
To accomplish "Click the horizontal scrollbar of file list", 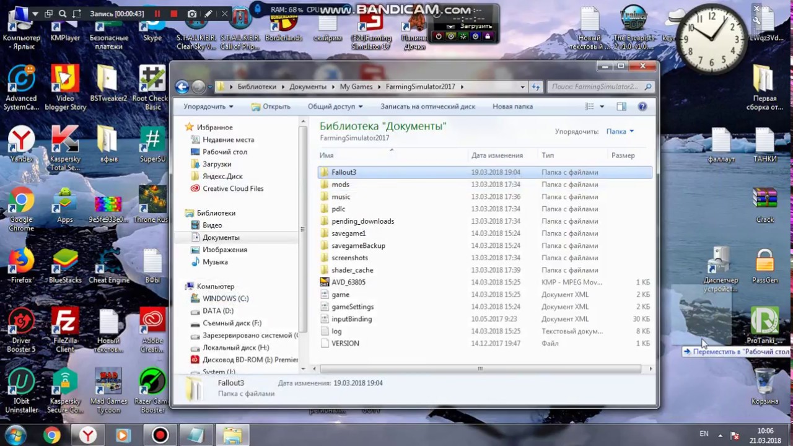I will click(x=480, y=369).
